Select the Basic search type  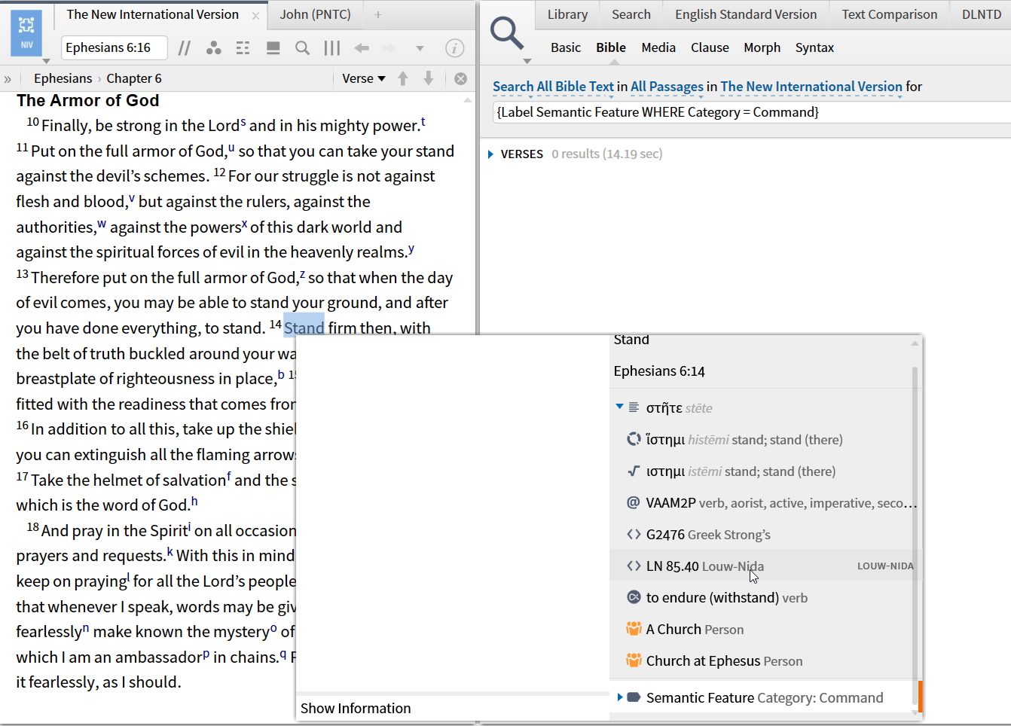566,47
